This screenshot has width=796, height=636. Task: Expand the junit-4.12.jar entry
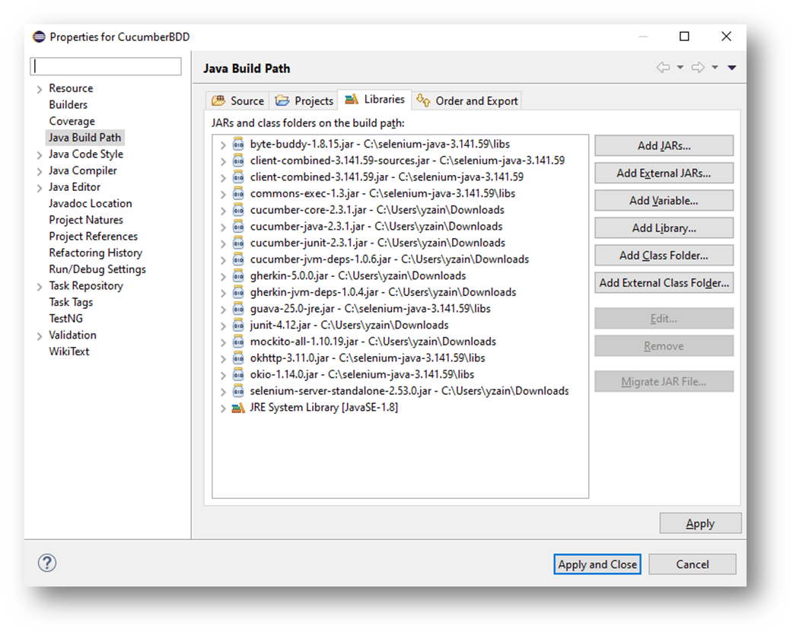[x=223, y=326]
